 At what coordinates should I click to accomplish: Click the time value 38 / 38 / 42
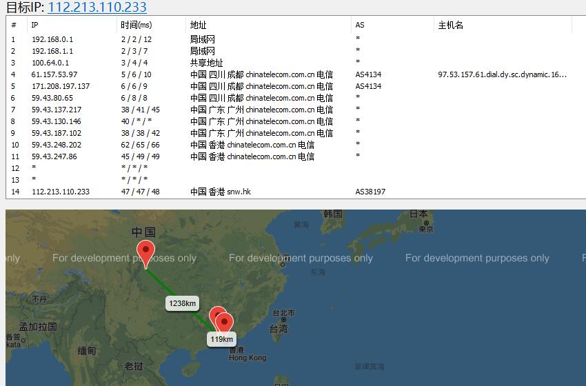pos(141,133)
